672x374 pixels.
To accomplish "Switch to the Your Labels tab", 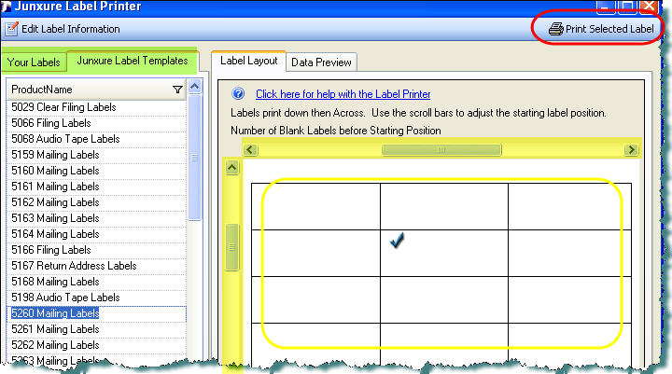I will (34, 62).
